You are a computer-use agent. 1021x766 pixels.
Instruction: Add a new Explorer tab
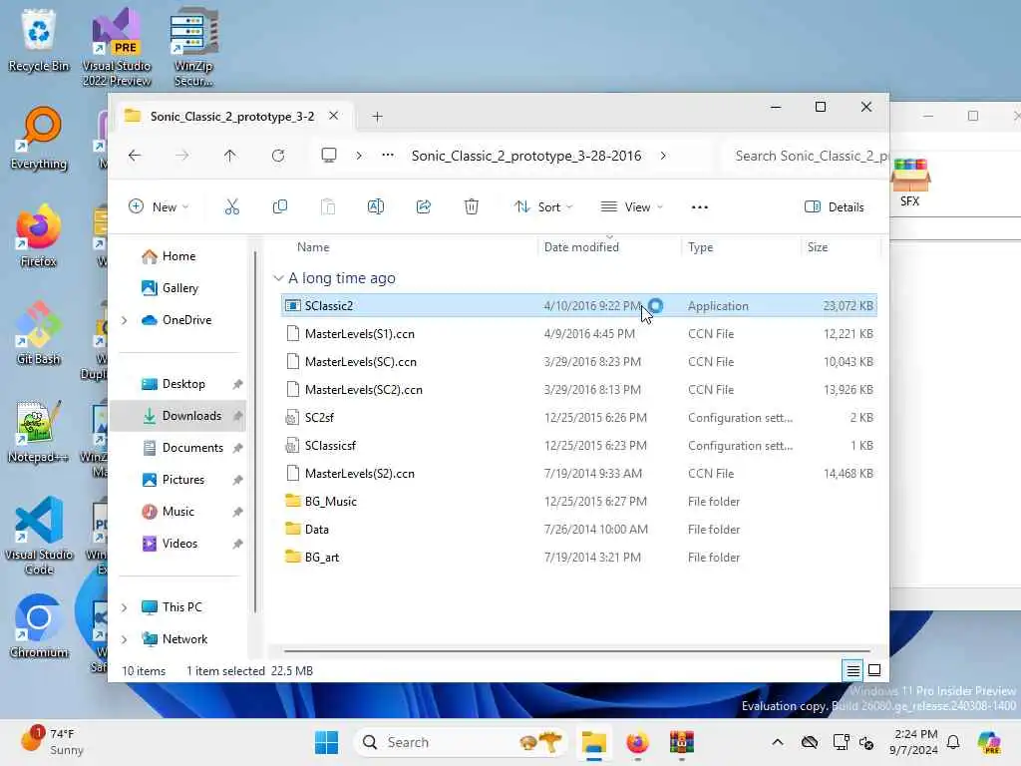click(x=377, y=117)
